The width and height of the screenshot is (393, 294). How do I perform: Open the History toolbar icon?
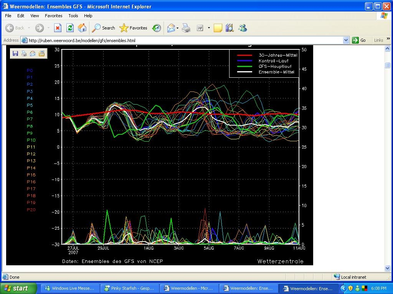point(157,28)
